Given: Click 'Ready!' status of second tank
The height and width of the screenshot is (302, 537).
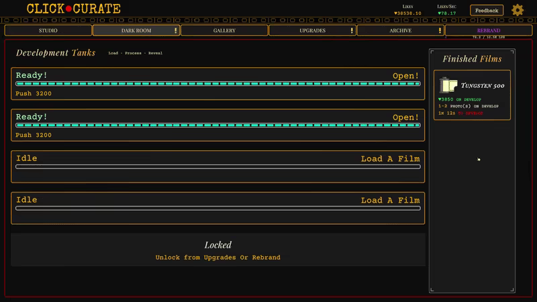Looking at the screenshot, I should pos(32,117).
